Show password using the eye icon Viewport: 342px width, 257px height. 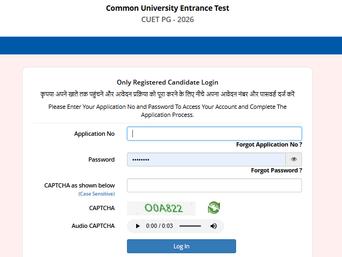pyautogui.click(x=294, y=159)
